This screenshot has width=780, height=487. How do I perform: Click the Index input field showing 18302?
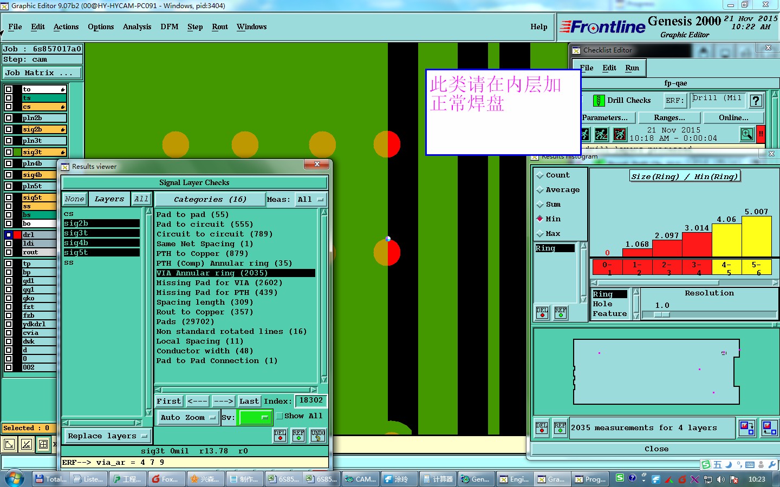coord(311,401)
